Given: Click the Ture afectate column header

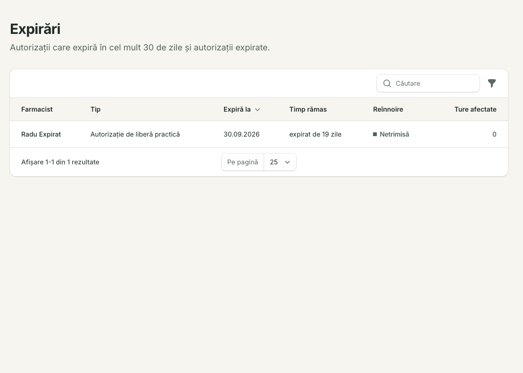Looking at the screenshot, I should [x=475, y=109].
